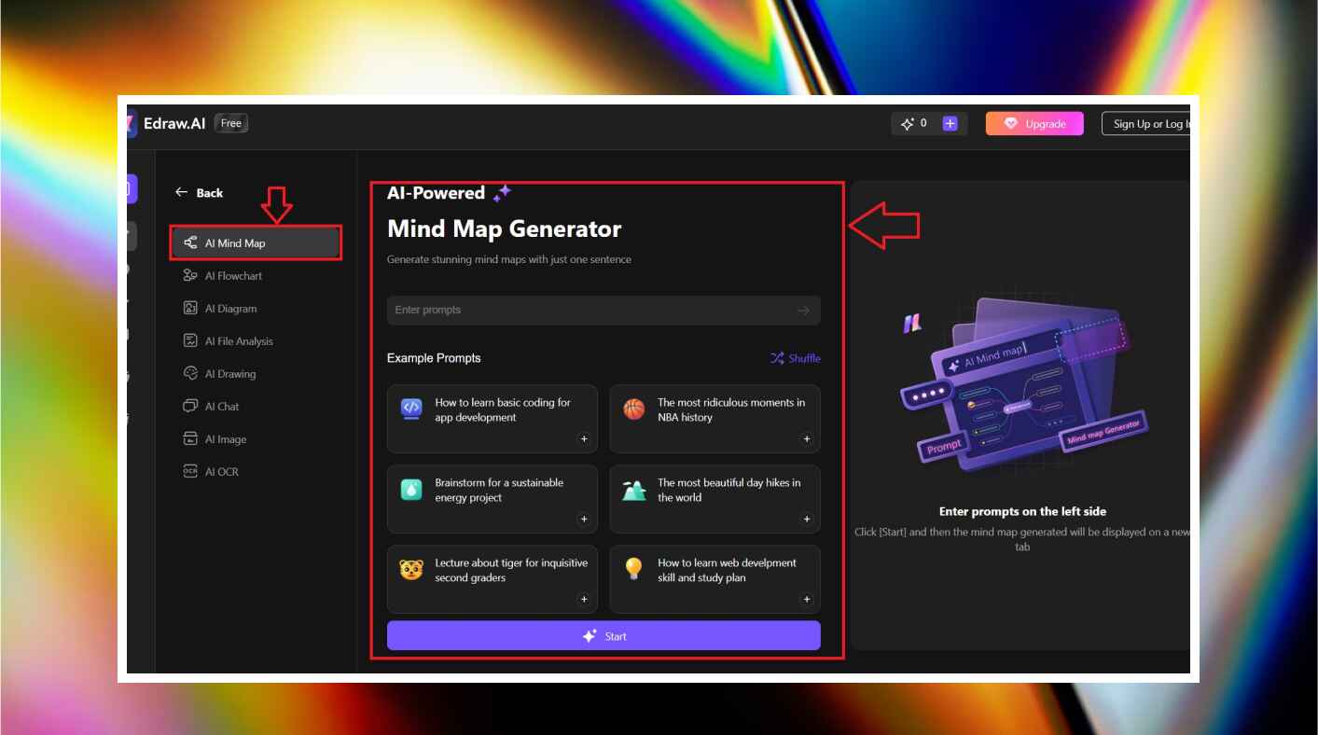Click plus icon on web development prompt card
The height and width of the screenshot is (735, 1318).
point(807,600)
